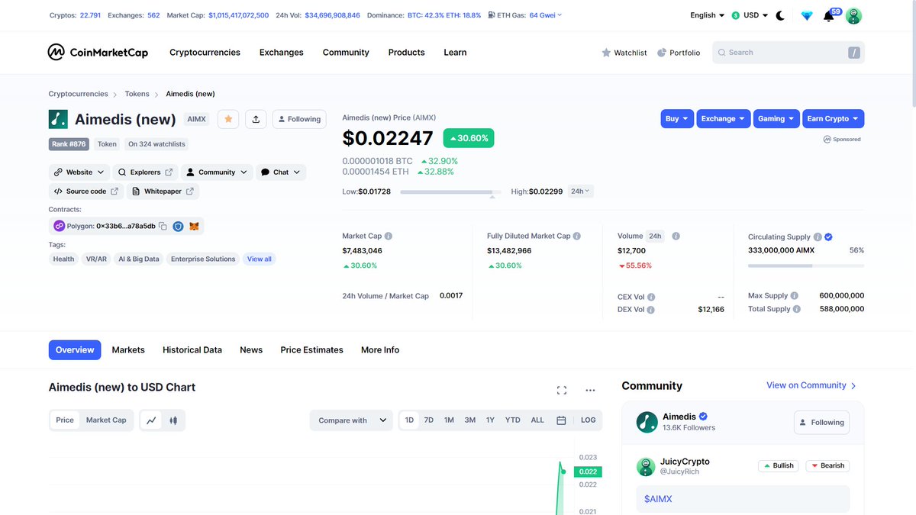Open the diamond rewards icon

tap(807, 15)
